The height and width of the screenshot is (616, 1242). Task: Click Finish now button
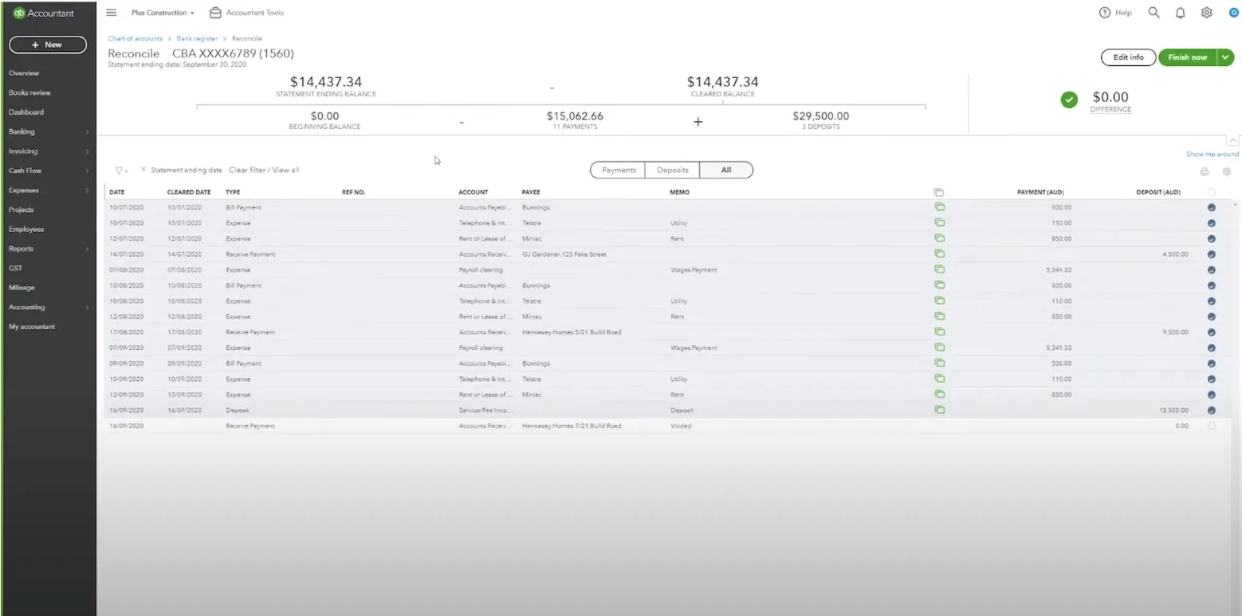1188,57
